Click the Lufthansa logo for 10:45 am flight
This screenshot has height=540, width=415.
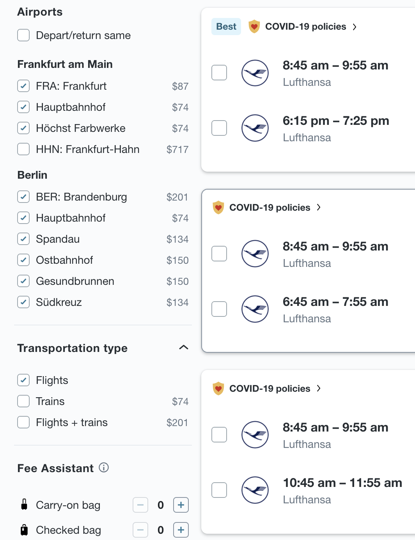255,490
